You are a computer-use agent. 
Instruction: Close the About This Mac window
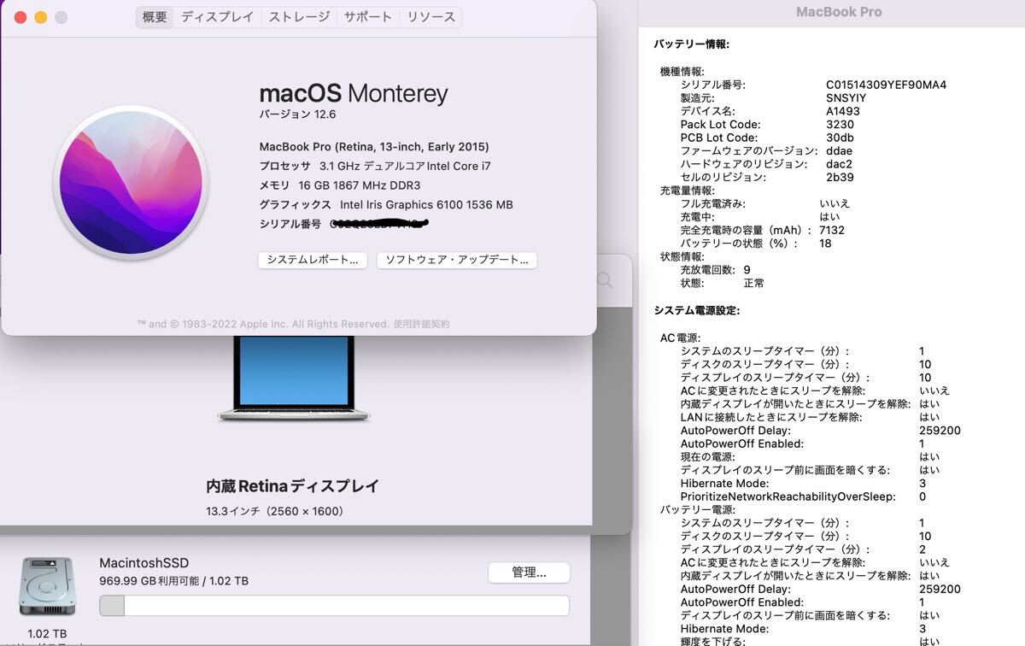[20, 17]
